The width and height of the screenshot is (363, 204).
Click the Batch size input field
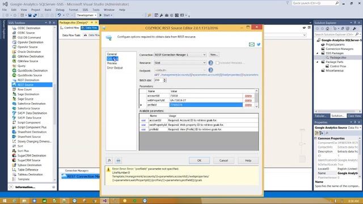click(x=158, y=80)
